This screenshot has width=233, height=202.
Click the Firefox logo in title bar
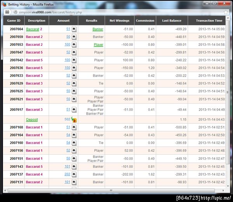(5, 4)
